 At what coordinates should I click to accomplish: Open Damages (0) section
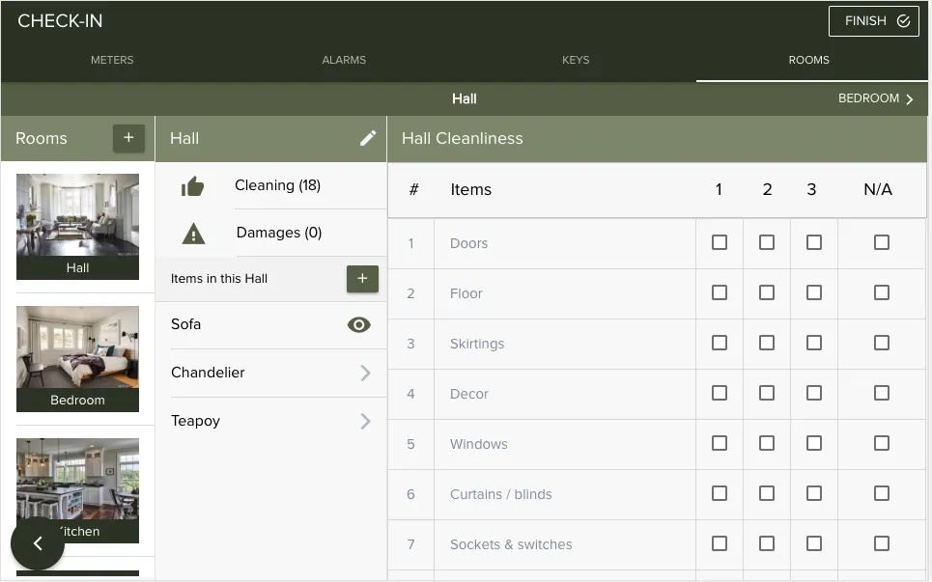tap(279, 233)
